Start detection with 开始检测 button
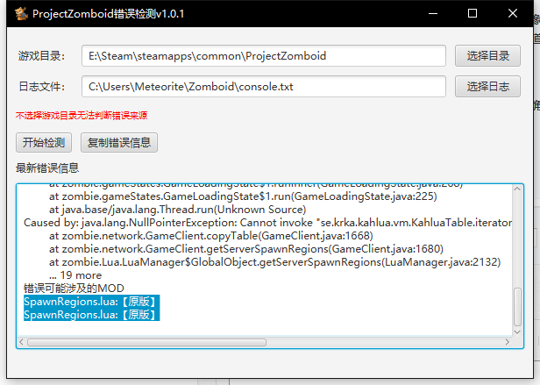The width and height of the screenshot is (540, 385). tap(44, 142)
